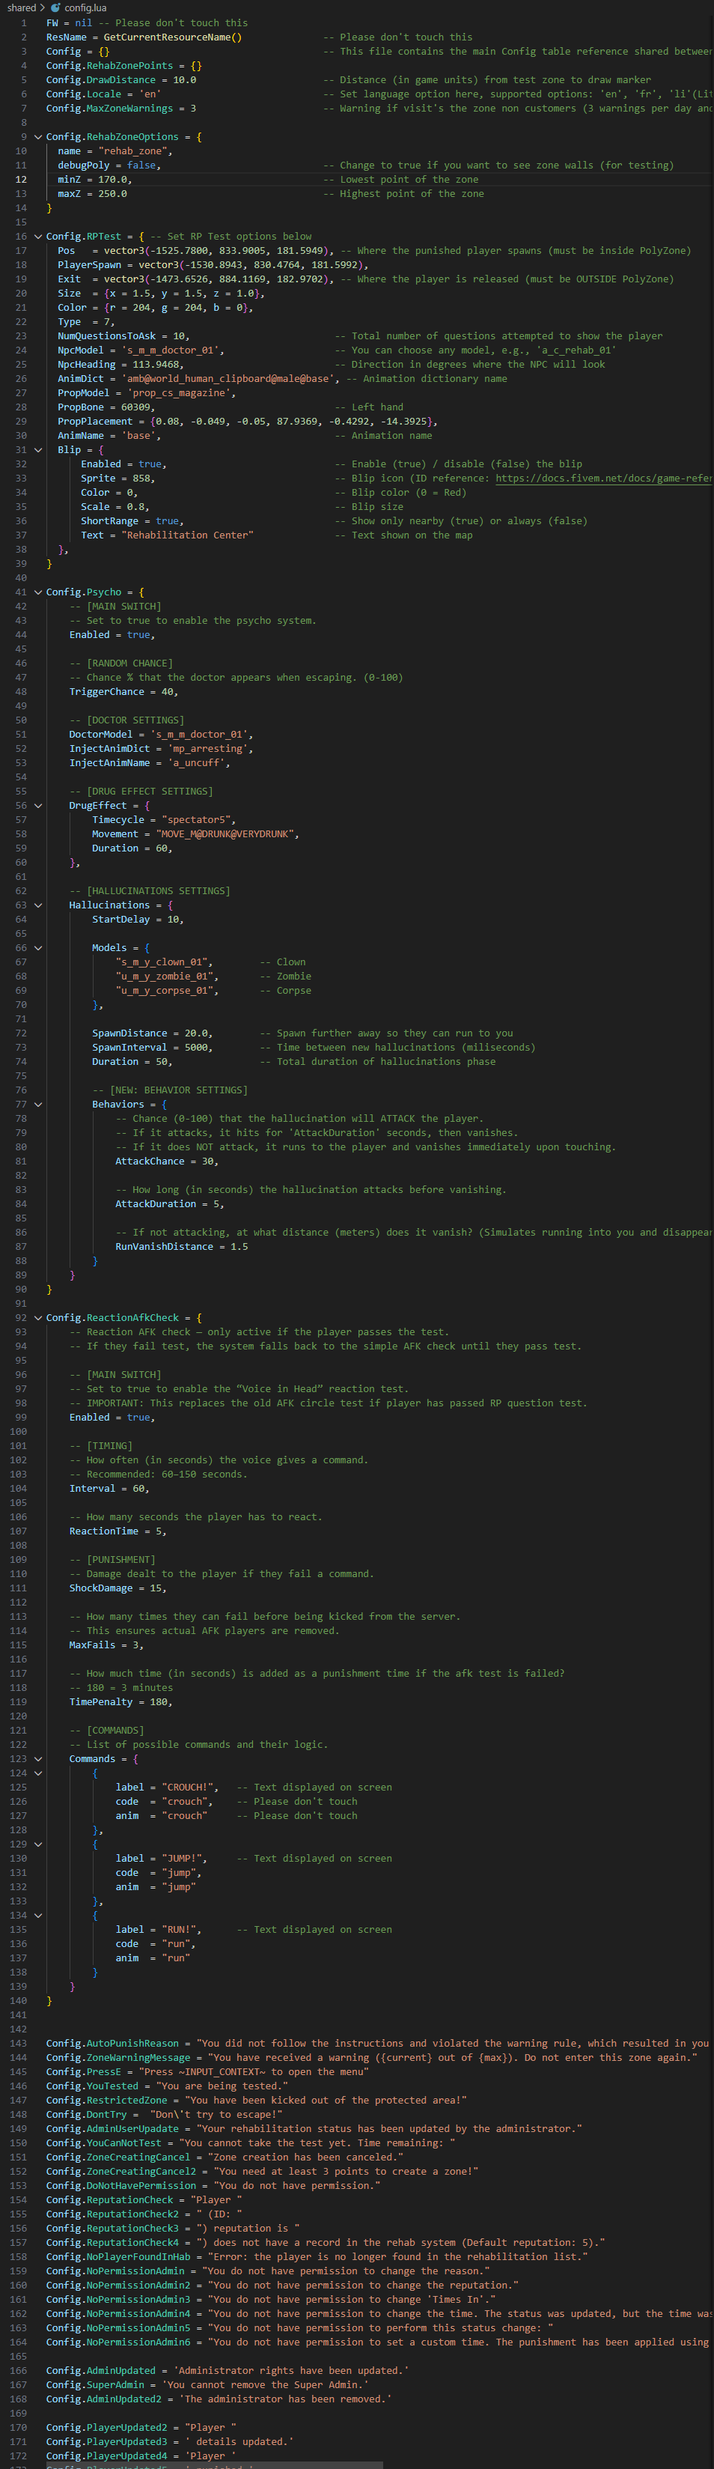Fold the RUN command entry
The height and width of the screenshot is (2469, 714).
click(38, 1916)
